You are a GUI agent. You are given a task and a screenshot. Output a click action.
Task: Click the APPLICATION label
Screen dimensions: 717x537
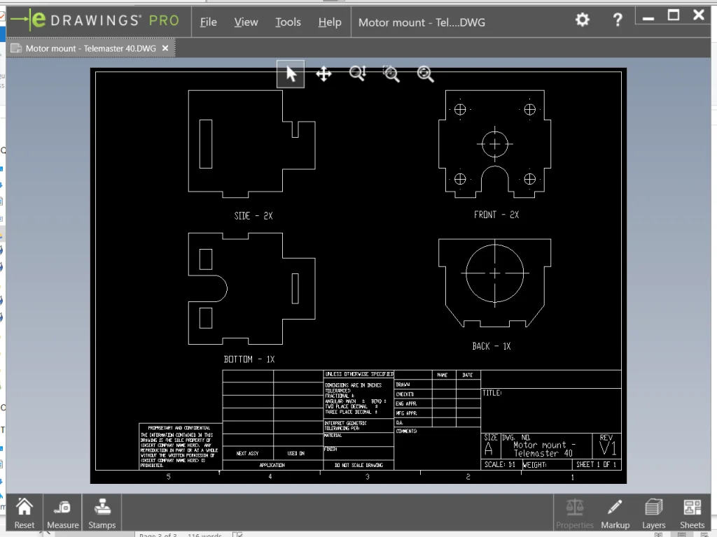coord(272,465)
